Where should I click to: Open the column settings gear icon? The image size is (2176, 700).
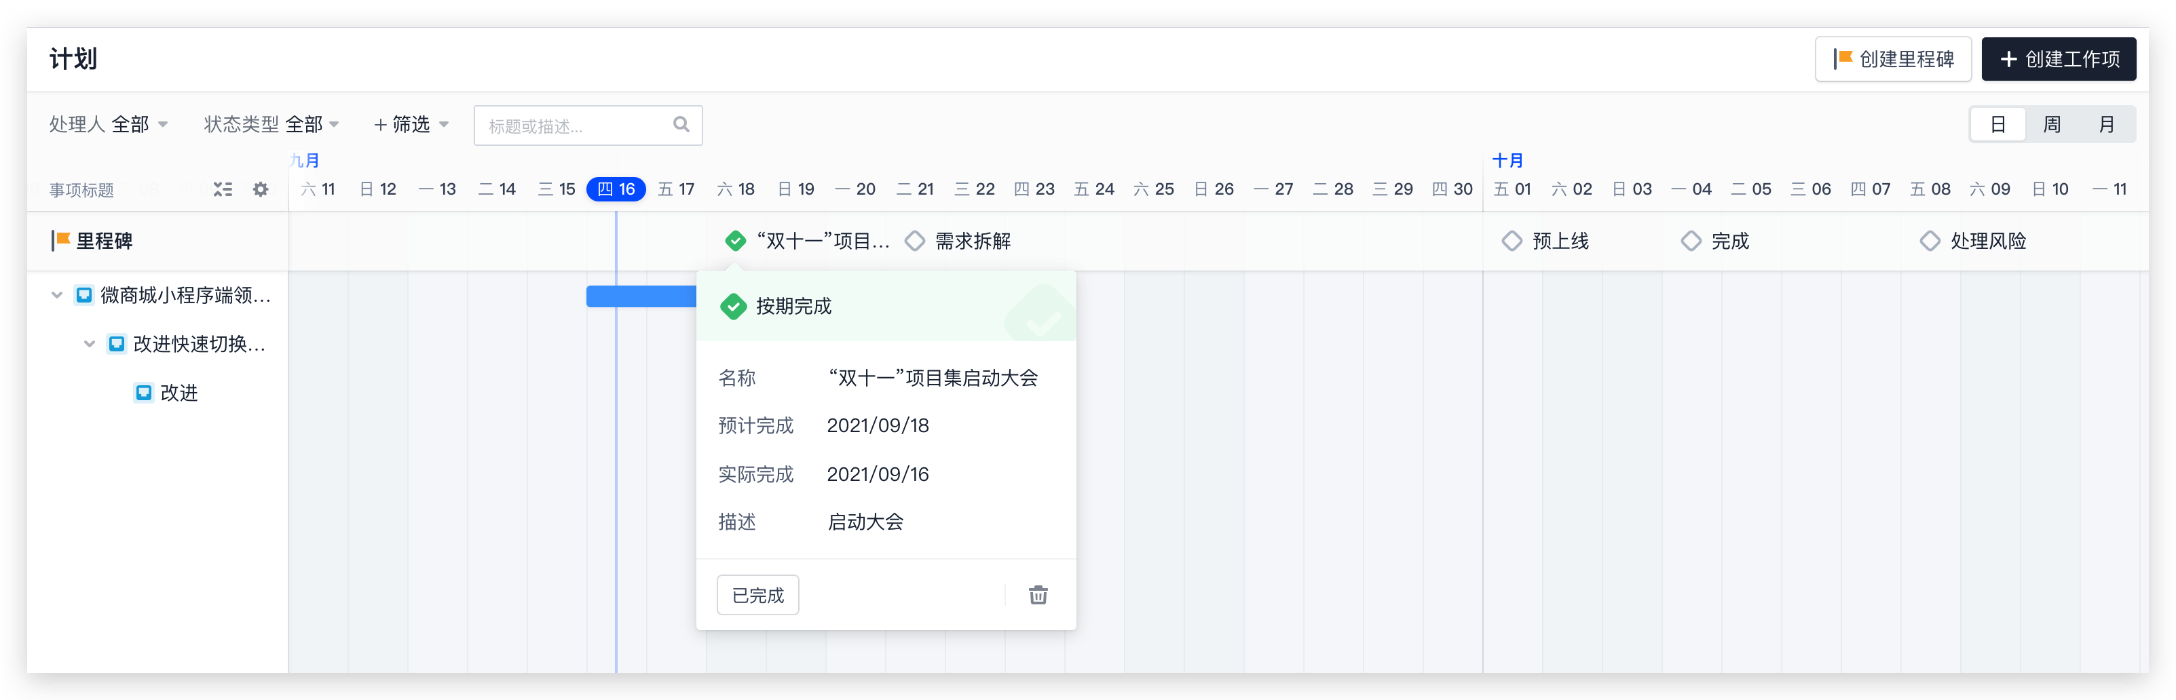[x=260, y=189]
